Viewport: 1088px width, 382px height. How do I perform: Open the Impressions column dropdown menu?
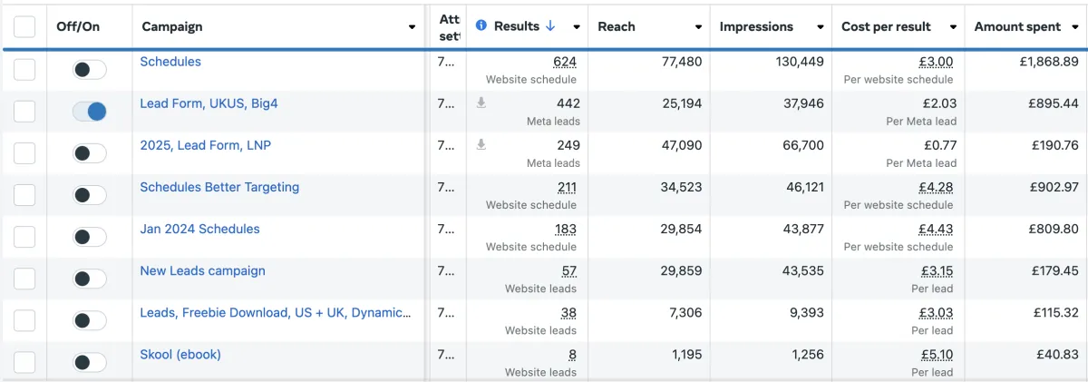coord(820,27)
